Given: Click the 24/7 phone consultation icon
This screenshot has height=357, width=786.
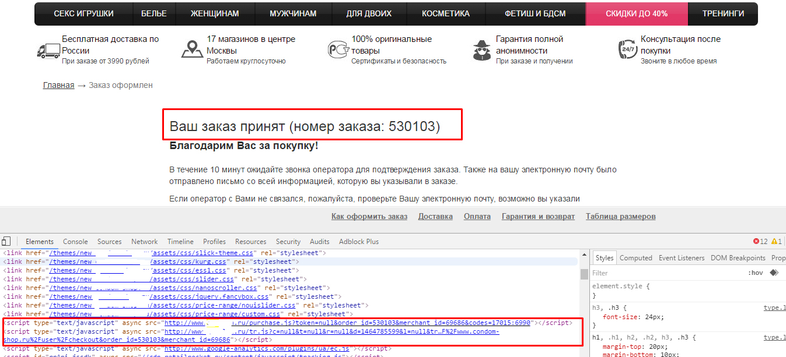Looking at the screenshot, I should click(627, 50).
